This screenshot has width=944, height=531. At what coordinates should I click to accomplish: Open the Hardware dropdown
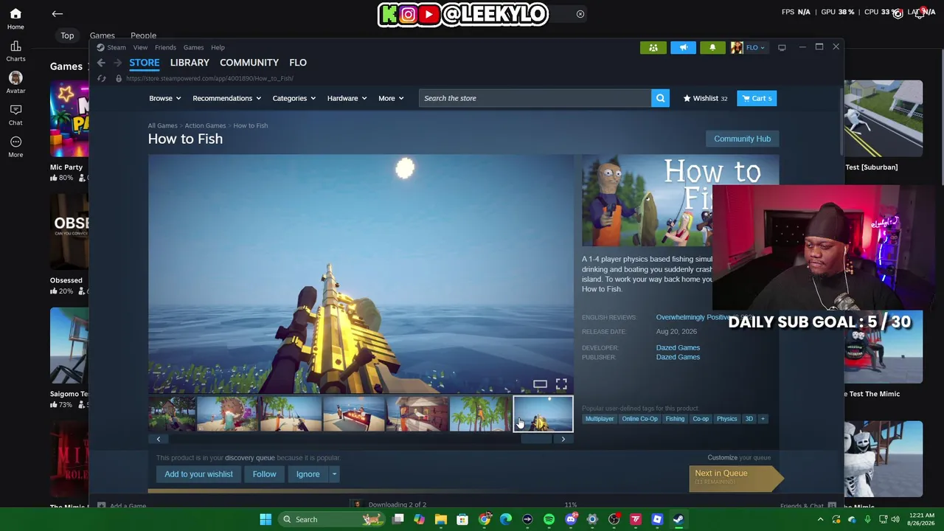tap(347, 98)
